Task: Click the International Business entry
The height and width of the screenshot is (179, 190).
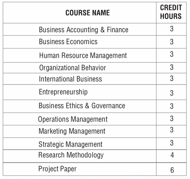Action: [70, 79]
